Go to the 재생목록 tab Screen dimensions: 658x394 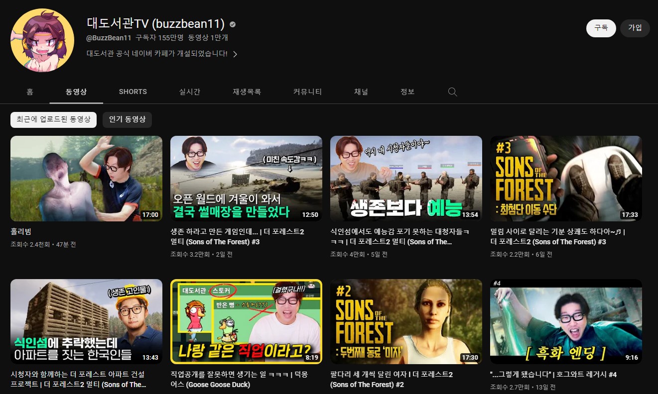(x=247, y=92)
